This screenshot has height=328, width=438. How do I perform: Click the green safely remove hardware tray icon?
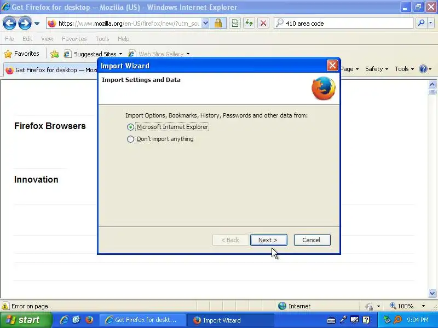387,320
